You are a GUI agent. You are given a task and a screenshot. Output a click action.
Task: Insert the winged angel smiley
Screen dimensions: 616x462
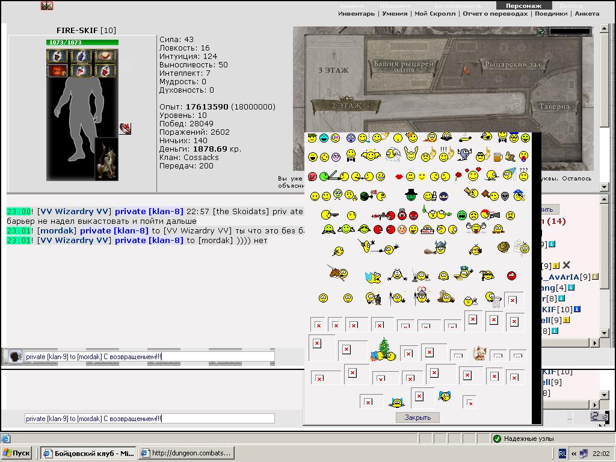(x=371, y=156)
